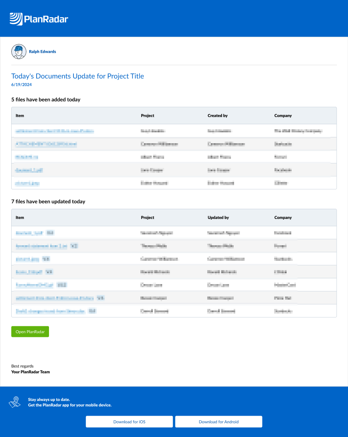Click version badge on fifth updated file
This screenshot has height=437, width=348.
point(61,285)
